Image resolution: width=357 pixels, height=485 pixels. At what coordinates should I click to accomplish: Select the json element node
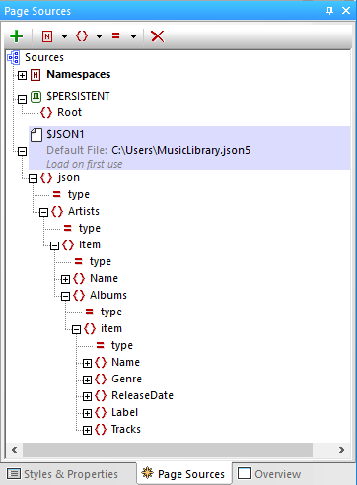69,177
